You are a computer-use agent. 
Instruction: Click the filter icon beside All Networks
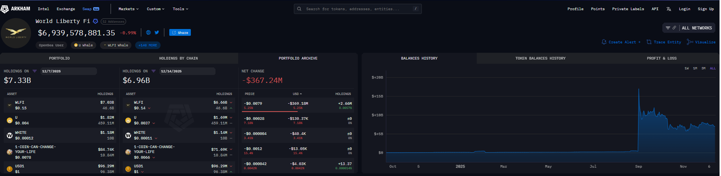pyautogui.click(x=668, y=28)
